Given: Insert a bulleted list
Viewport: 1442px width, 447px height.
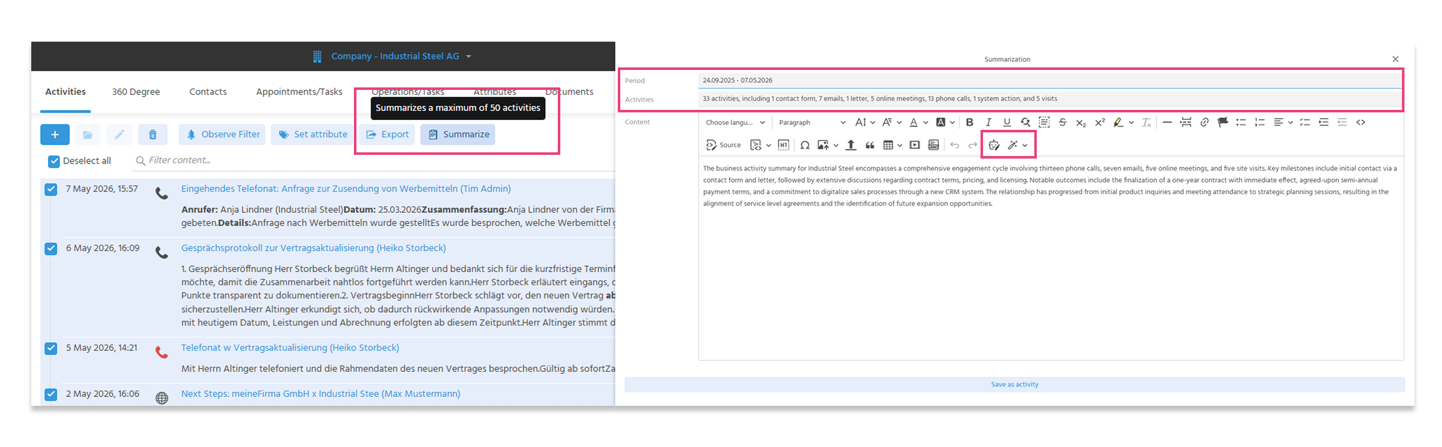Looking at the screenshot, I should (x=1241, y=122).
